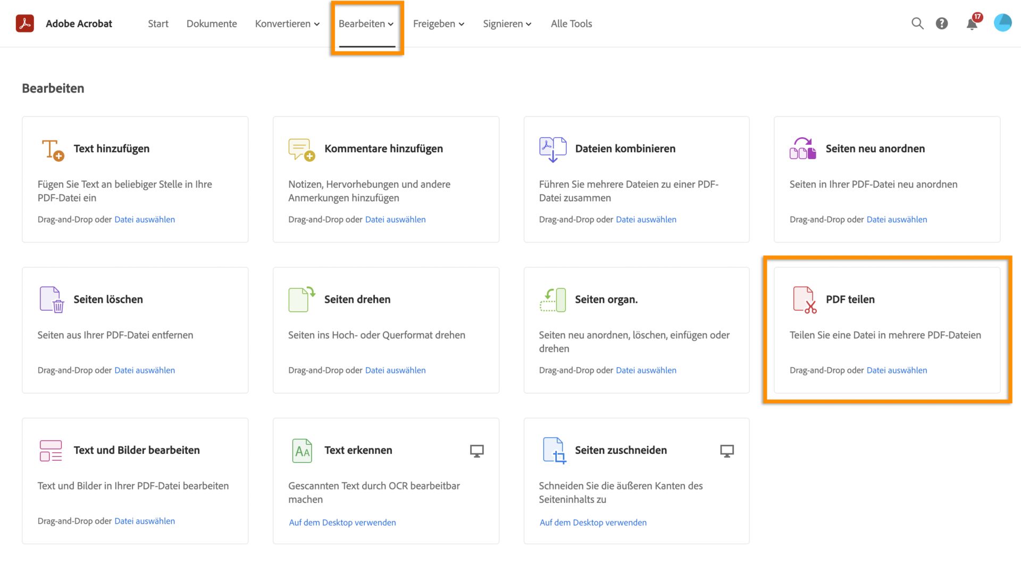Click Datei auswählen link under Seiten drehen
This screenshot has height=581, width=1021.
395,370
